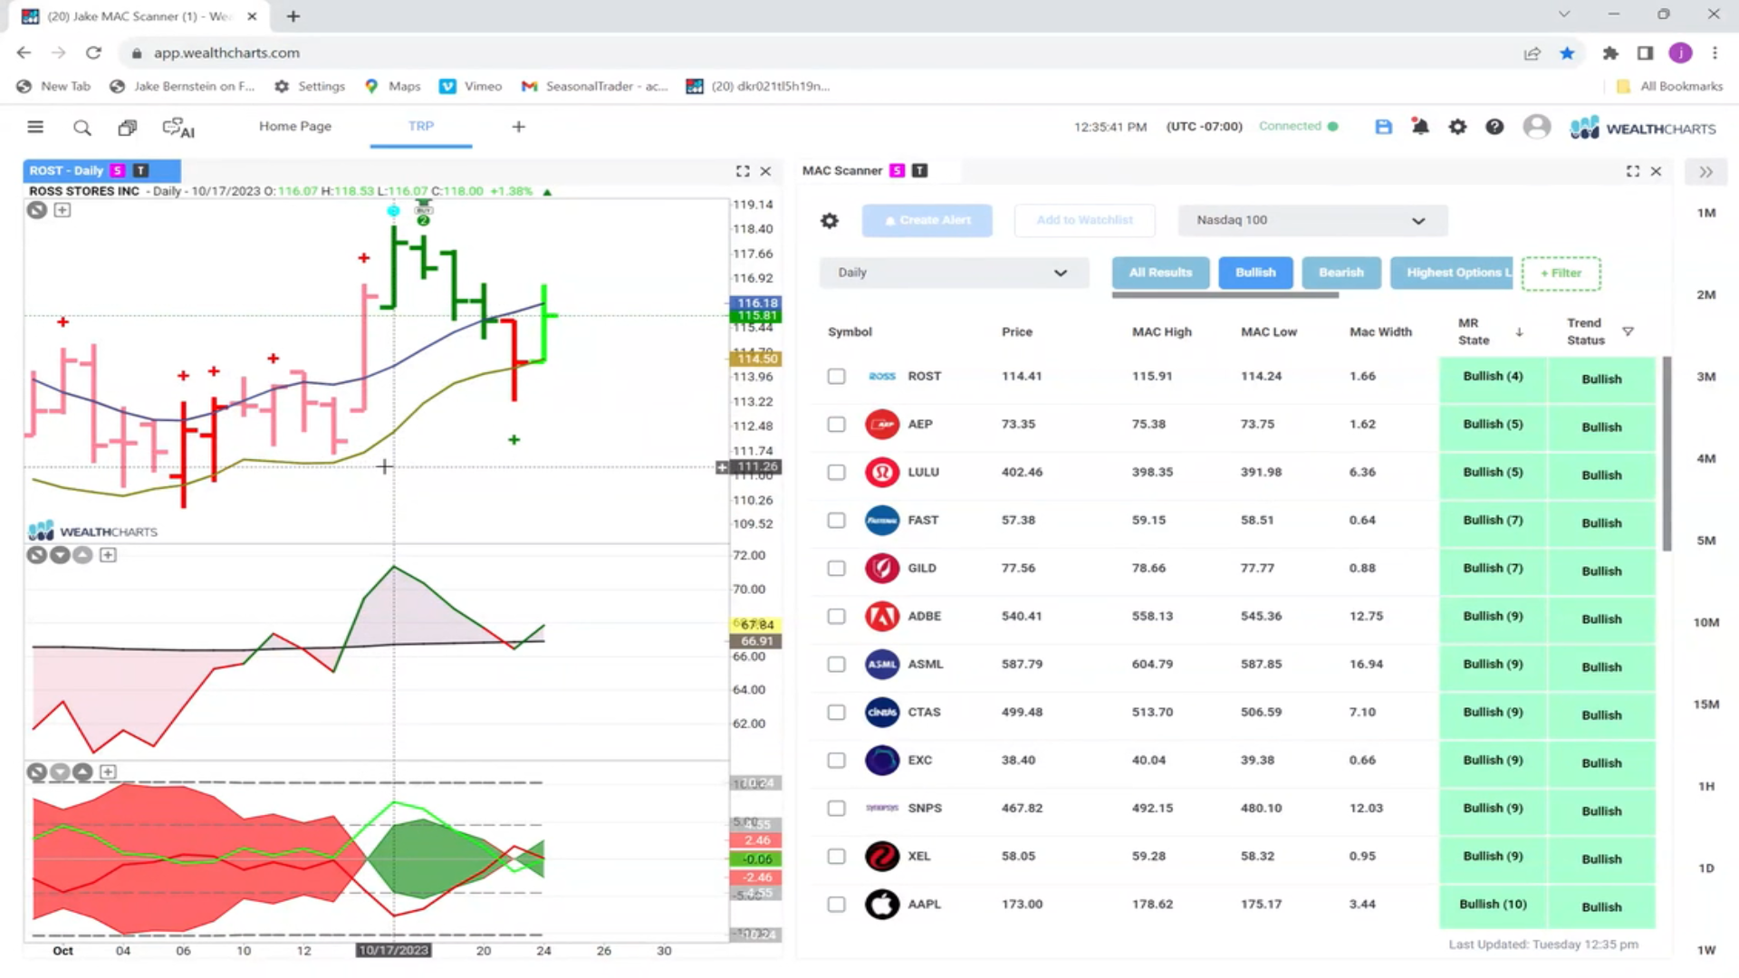Image resolution: width=1739 pixels, height=978 pixels.
Task: Move the middle indicator pane up
Action: coord(82,555)
